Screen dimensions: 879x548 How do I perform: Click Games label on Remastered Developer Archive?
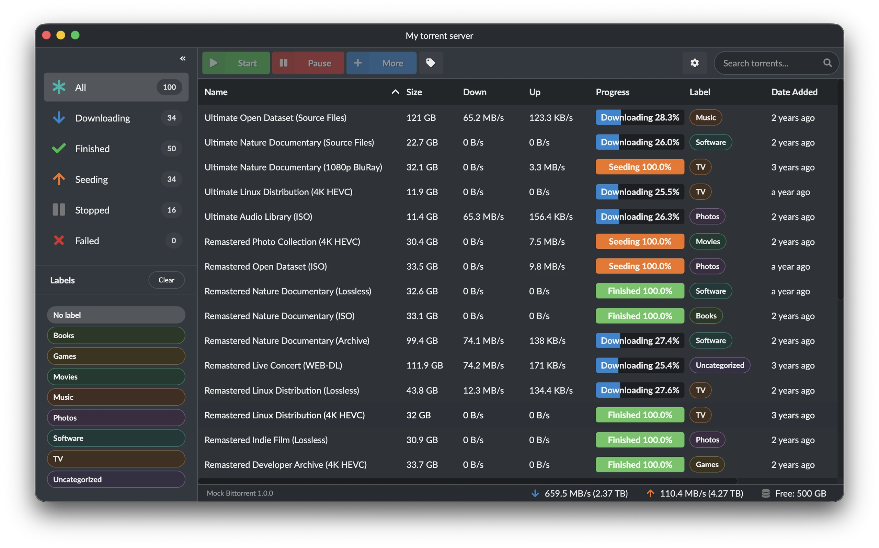[x=707, y=465]
